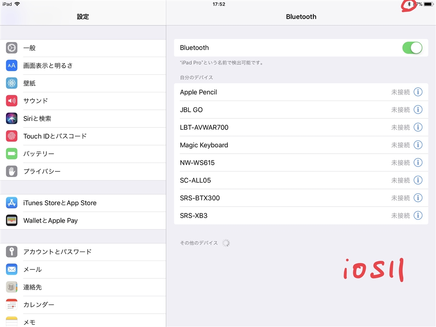This screenshot has height=327, width=436.
Task: Tap the 壁紙 wallpaper flower icon
Action: pyautogui.click(x=11, y=83)
